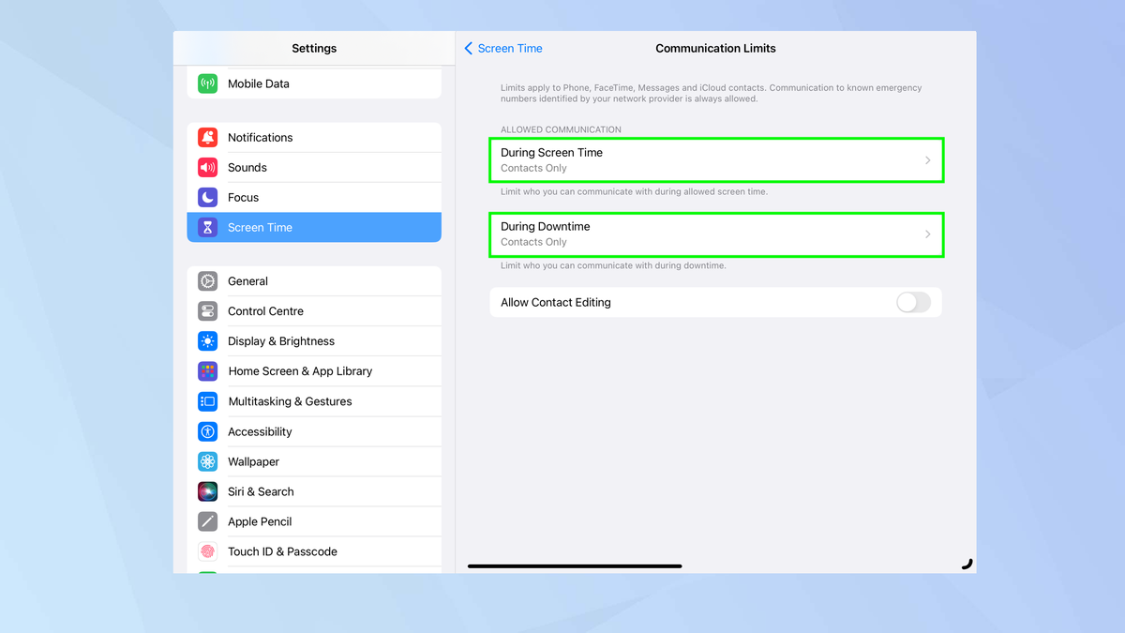This screenshot has height=633, width=1125.
Task: Tap the home indicator bar
Action: click(575, 566)
